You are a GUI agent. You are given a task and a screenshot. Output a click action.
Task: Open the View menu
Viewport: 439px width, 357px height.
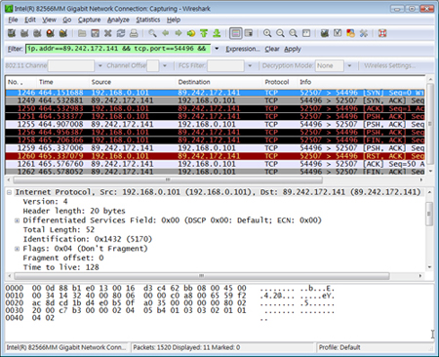pyautogui.click(x=49, y=20)
